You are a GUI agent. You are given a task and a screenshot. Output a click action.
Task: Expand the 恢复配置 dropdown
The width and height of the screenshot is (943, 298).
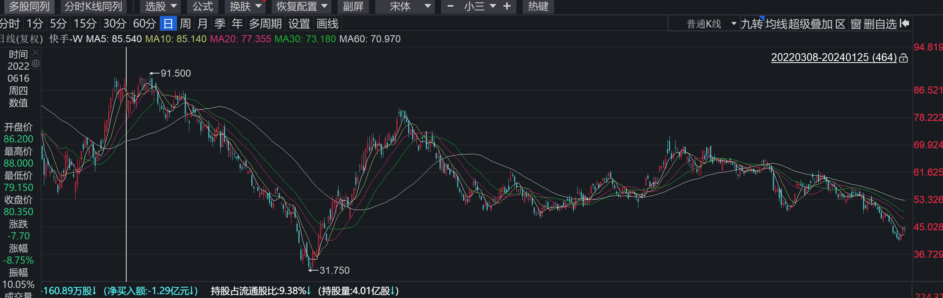tap(302, 6)
